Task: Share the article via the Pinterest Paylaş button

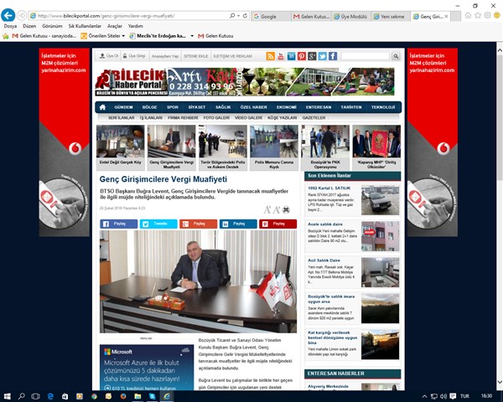Action: pos(277,224)
